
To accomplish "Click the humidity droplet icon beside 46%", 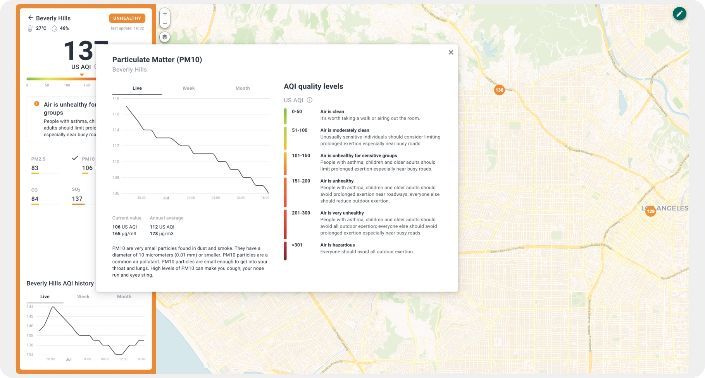I will [54, 28].
